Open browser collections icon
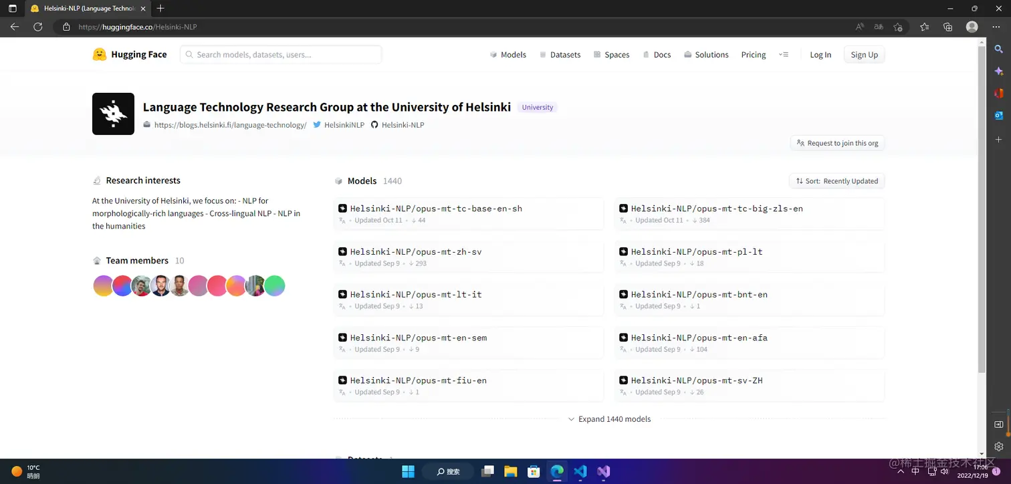The height and width of the screenshot is (484, 1011). click(x=947, y=27)
